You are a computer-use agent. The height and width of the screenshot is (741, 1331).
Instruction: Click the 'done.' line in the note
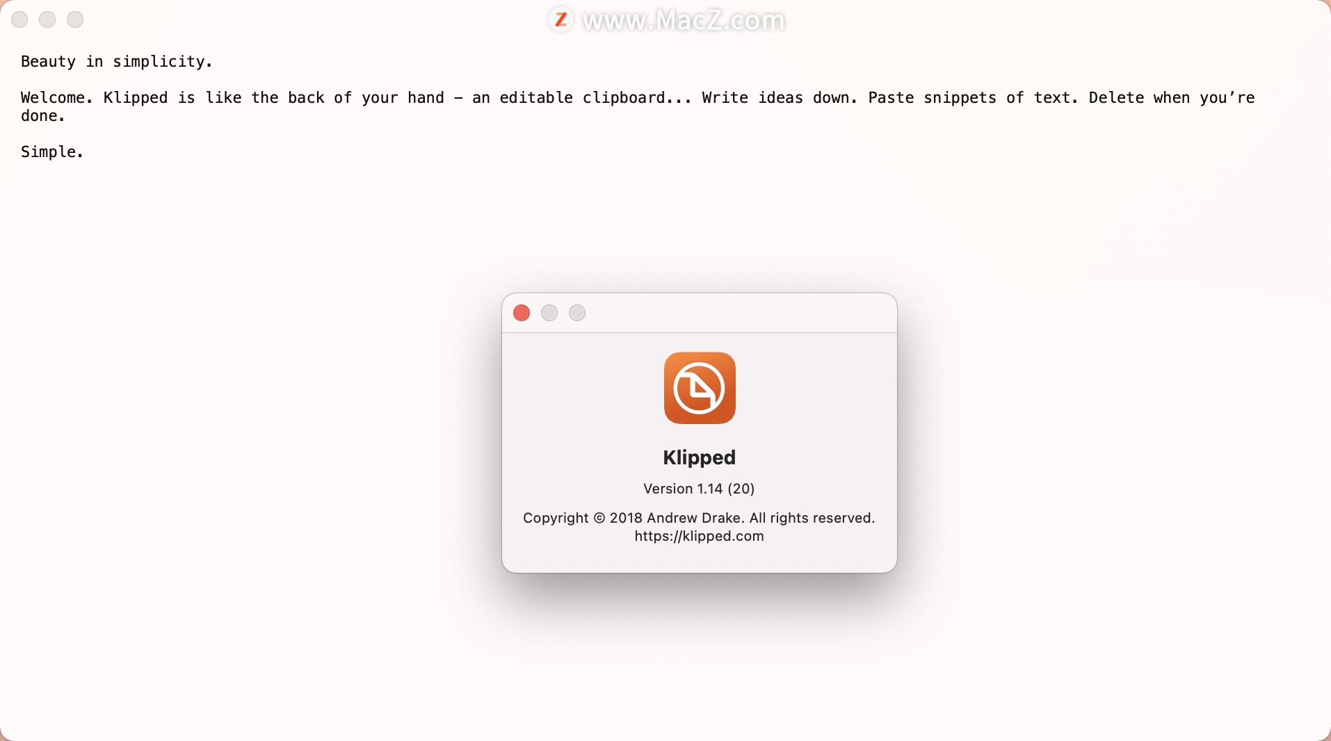43,116
